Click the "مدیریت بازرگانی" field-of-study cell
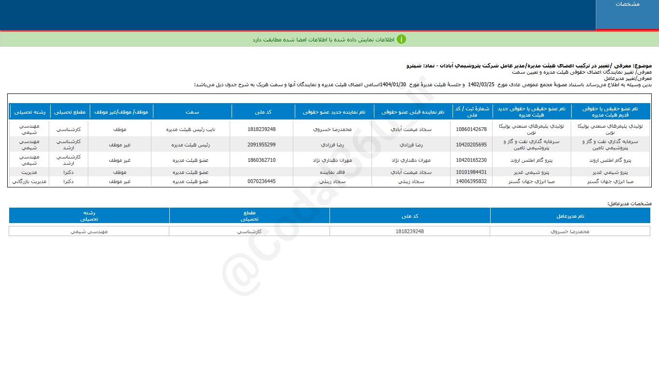 (x=28, y=182)
